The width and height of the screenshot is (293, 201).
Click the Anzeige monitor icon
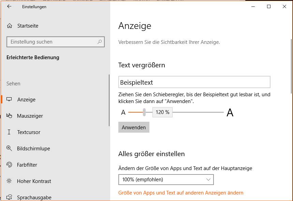coord(9,99)
